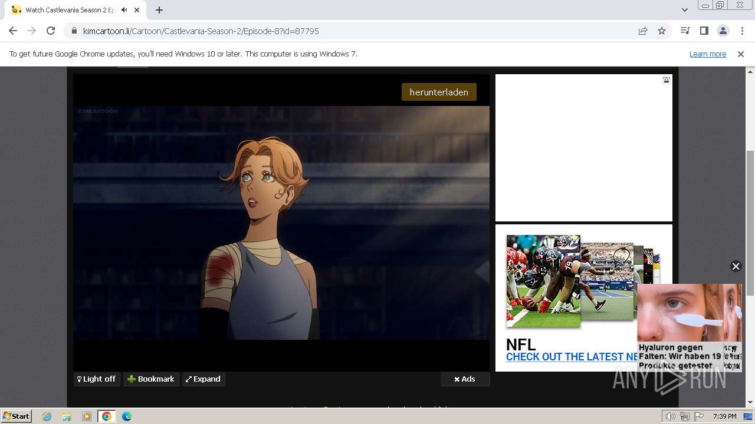Click the ad choices icon on blank ad
Image resolution: width=755 pixels, height=424 pixels.
[x=666, y=80]
